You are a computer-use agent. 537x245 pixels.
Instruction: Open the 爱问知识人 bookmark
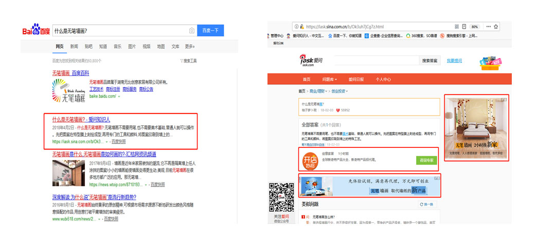pyautogui.click(x=305, y=35)
